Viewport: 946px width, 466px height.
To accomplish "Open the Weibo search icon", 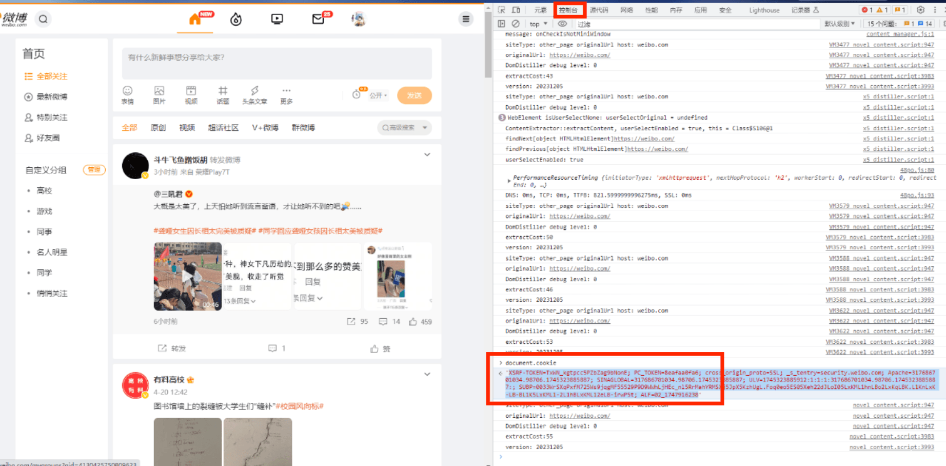I will (x=43, y=19).
